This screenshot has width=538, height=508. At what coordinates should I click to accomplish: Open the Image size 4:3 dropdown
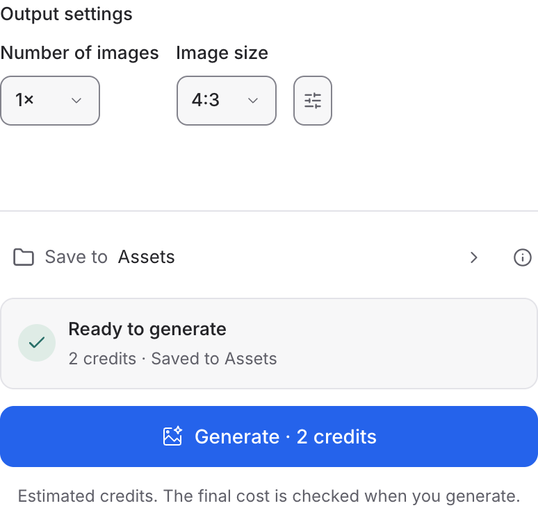(227, 101)
